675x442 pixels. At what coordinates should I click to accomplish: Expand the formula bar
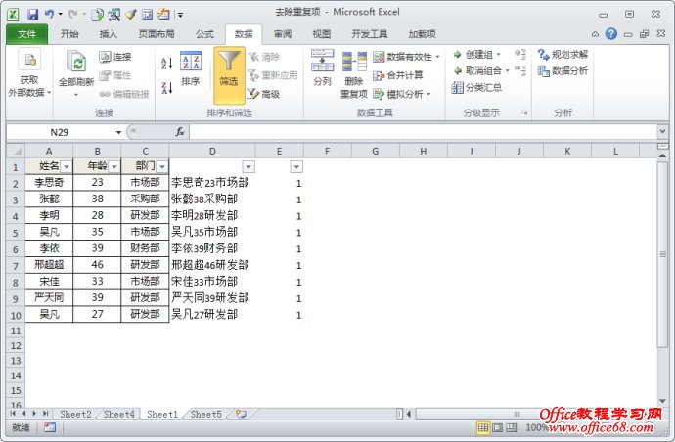tap(663, 131)
